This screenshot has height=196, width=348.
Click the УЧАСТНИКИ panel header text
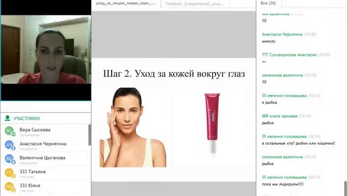(x=27, y=119)
